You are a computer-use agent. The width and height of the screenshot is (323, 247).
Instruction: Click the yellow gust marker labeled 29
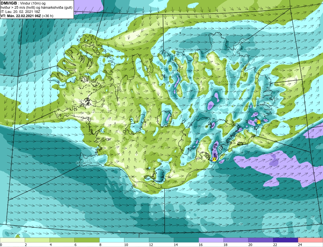tap(214, 159)
